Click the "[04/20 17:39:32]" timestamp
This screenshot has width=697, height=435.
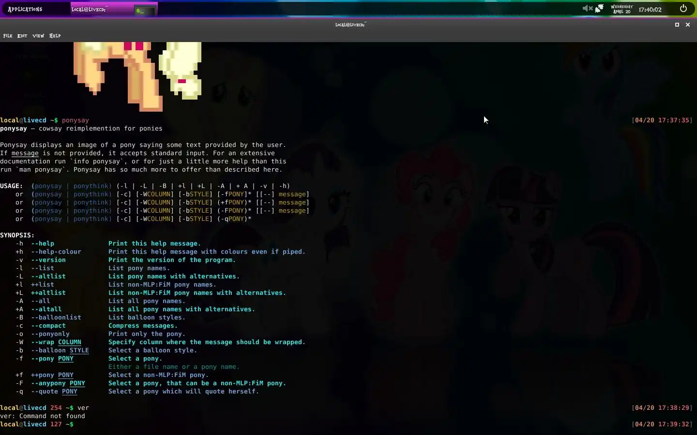tap(662, 424)
